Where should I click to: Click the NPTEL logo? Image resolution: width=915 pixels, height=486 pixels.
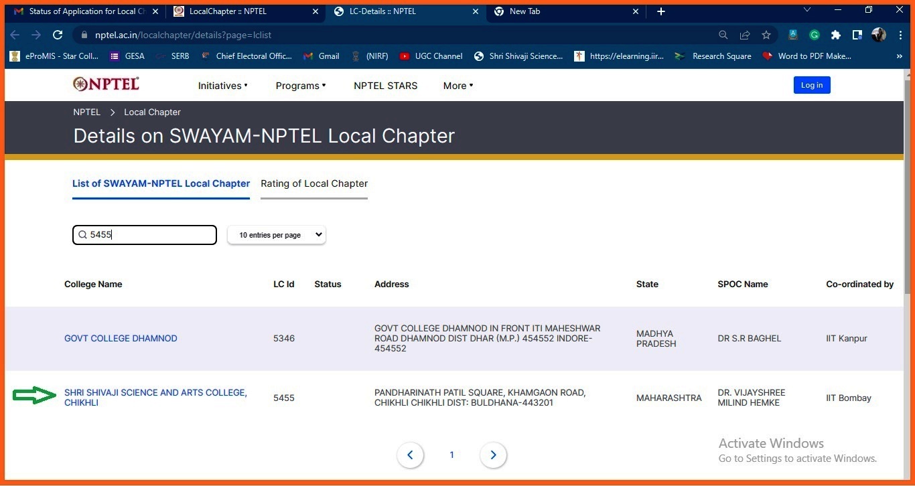[106, 84]
